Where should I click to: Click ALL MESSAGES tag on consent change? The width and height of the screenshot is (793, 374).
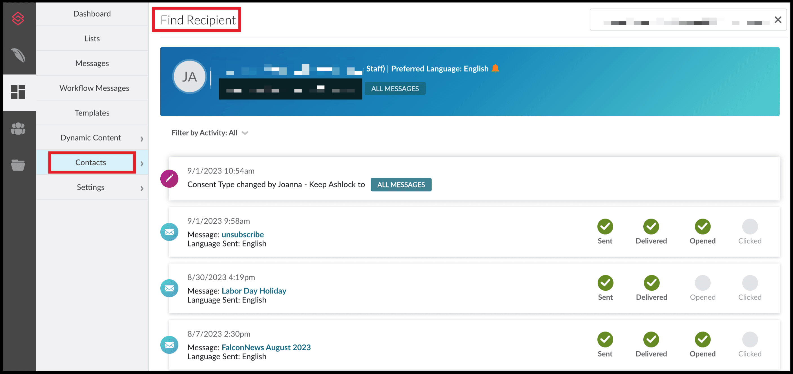pyautogui.click(x=401, y=184)
